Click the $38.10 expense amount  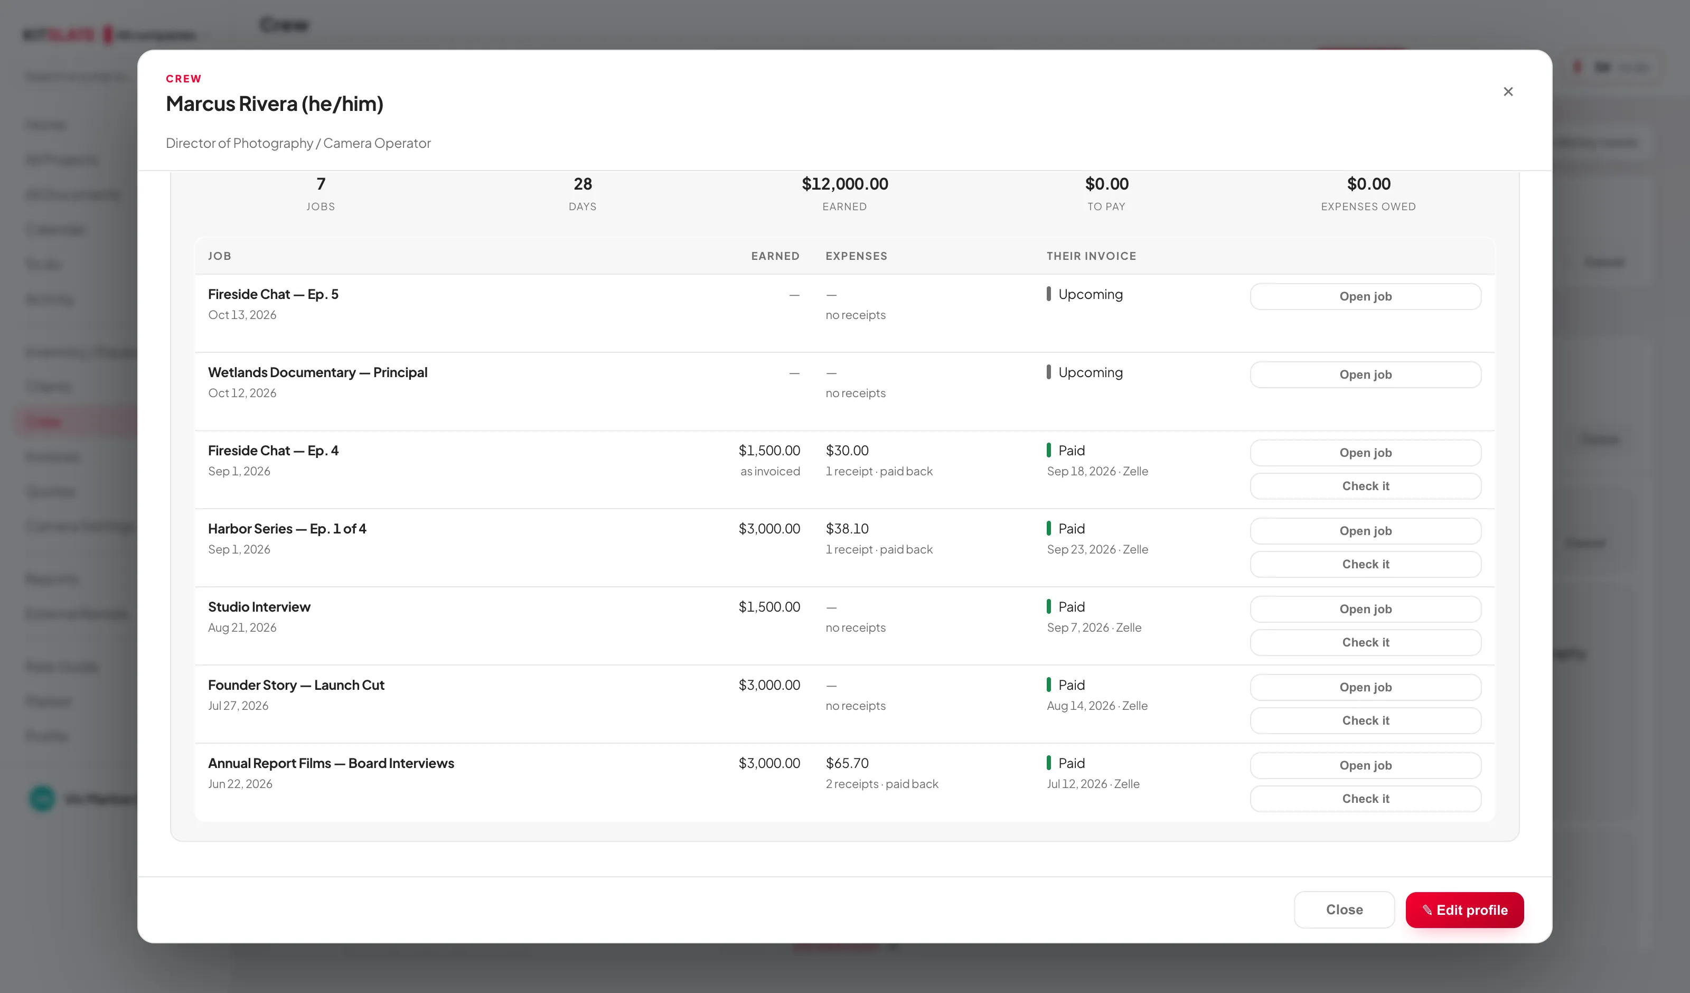847,529
